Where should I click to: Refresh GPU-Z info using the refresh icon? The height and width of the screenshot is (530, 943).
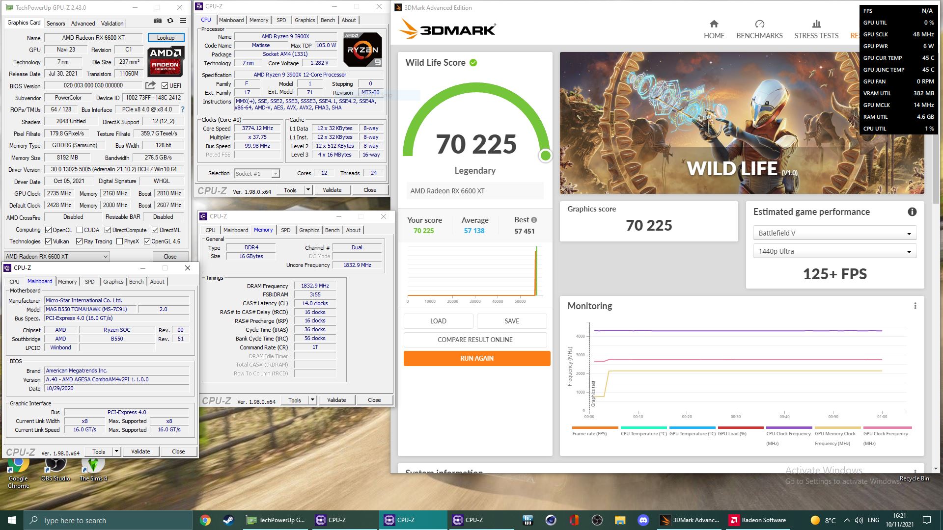pyautogui.click(x=170, y=21)
